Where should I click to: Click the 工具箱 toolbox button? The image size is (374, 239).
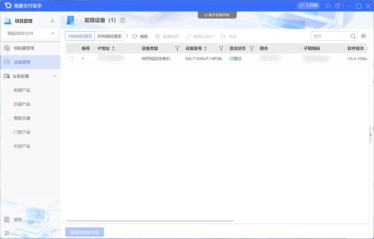pos(308,6)
